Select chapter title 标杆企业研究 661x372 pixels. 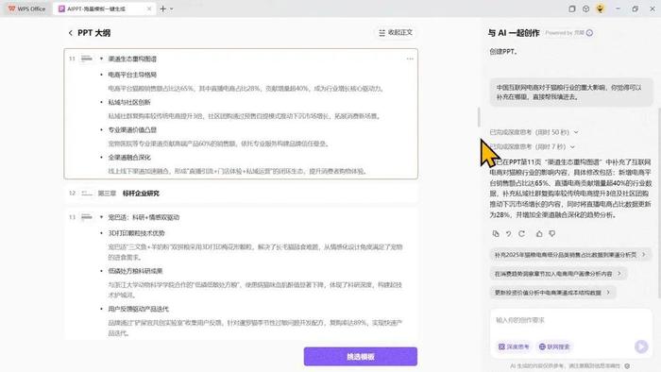(141, 193)
